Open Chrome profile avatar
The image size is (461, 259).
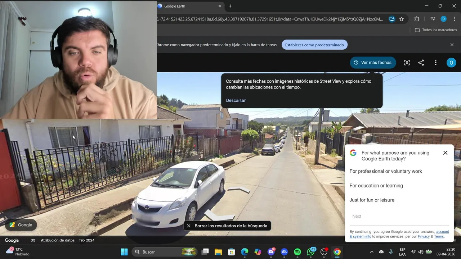pos(443,19)
